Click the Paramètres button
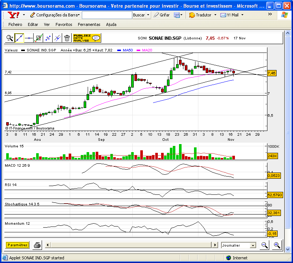Viewport: 293px width, 263px height. tap(18, 245)
